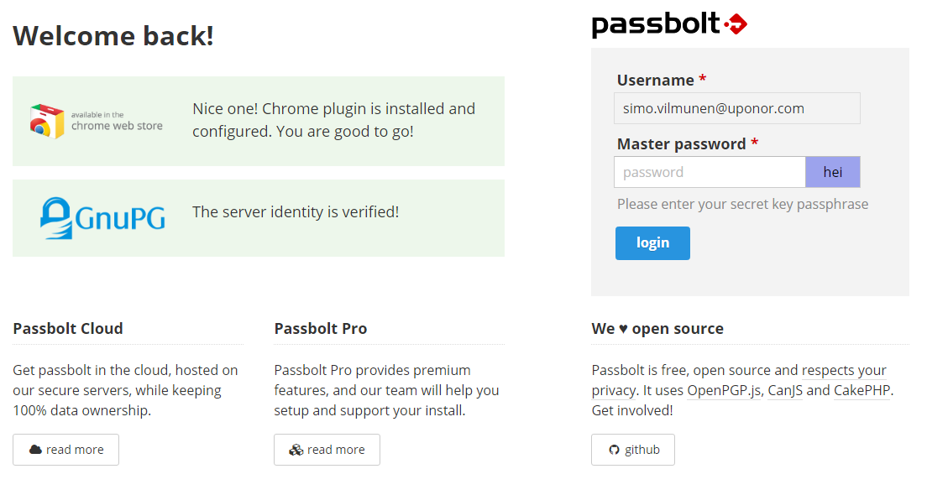Click the 'server identity is verified' message
Screen dimensions: 948x495
pyautogui.click(x=296, y=212)
